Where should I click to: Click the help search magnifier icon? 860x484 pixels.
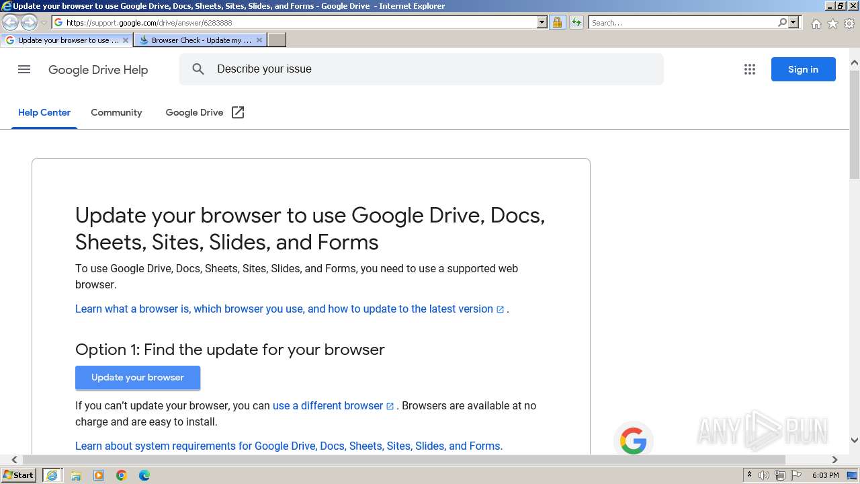(198, 69)
